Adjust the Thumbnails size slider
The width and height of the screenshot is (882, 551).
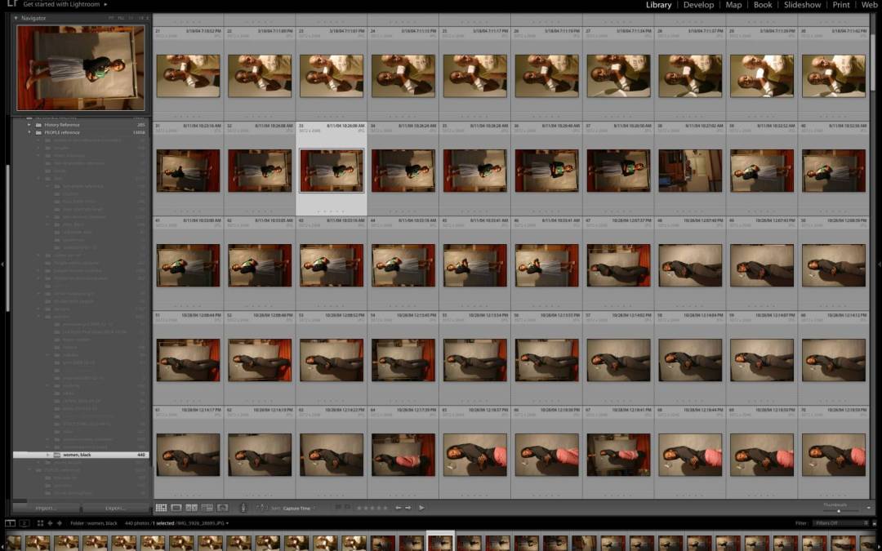click(838, 510)
